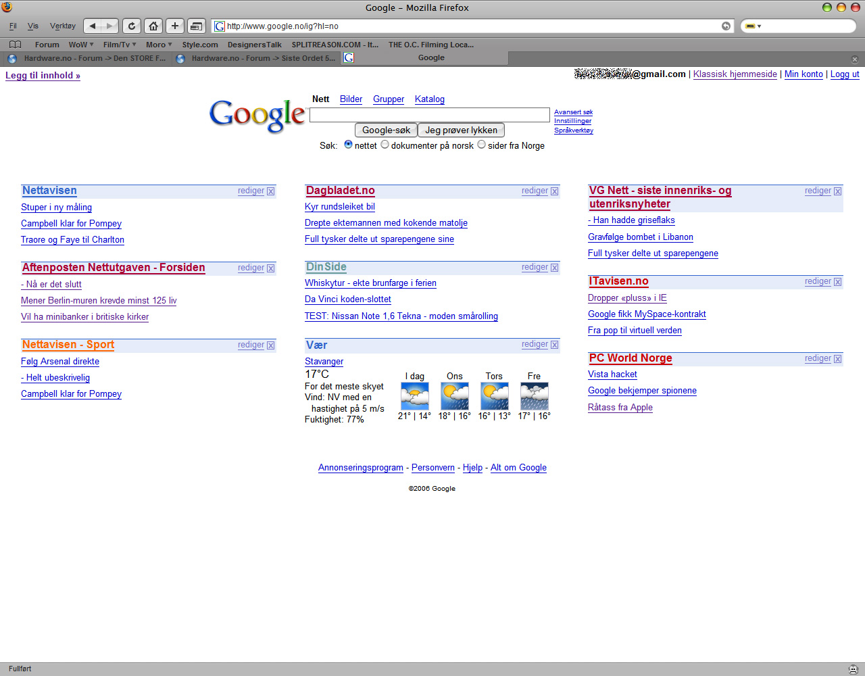This screenshot has height=676, width=865.
Task: Switch to 'Den STORE F...' Hardware.no tab
Action: click(x=86, y=58)
